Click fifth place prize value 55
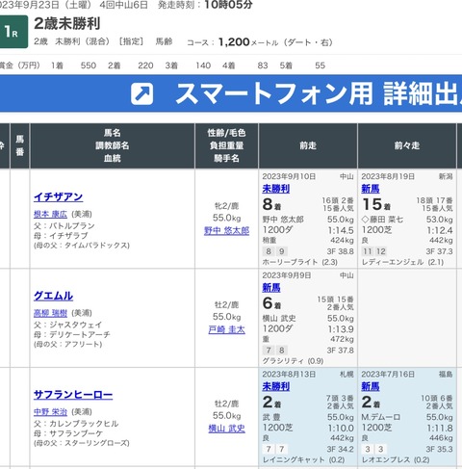 coord(320,65)
